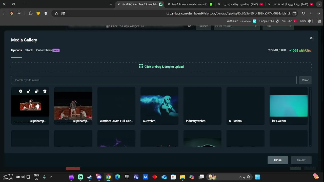Expand the hovered Clipchamp media to fullscreen
Image resolution: width=324 pixels, height=182 pixels.
click(x=29, y=91)
